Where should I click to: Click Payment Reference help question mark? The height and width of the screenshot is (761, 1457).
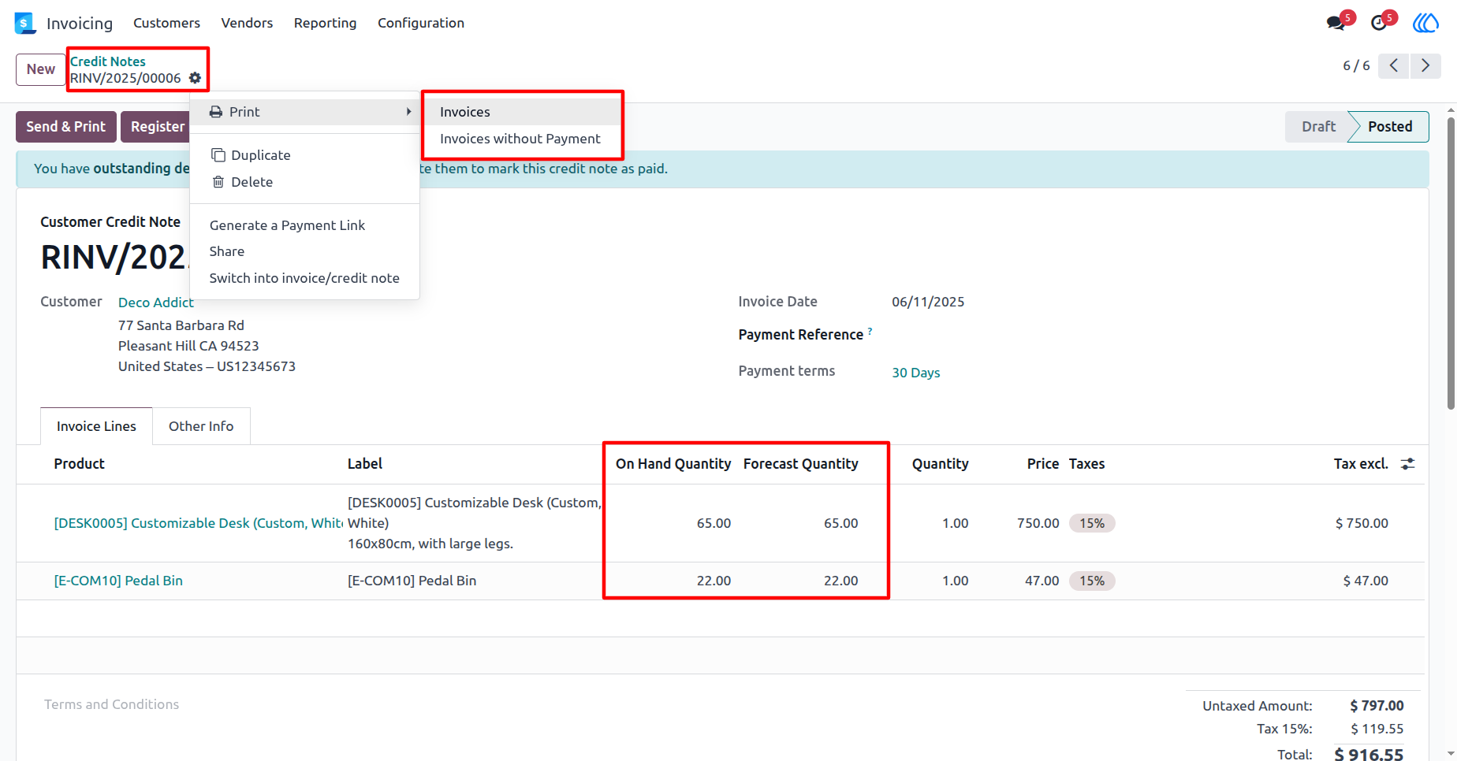[870, 331]
